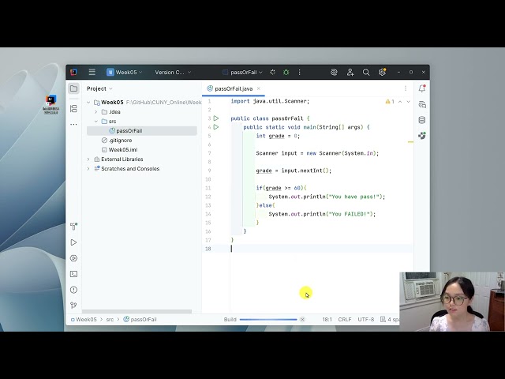Screen dimensions: 505x379
Task: Collapse the src folder
Action: click(x=95, y=121)
